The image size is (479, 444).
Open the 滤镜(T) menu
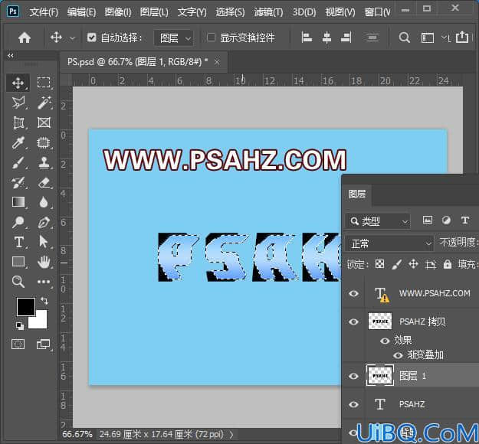pos(268,12)
